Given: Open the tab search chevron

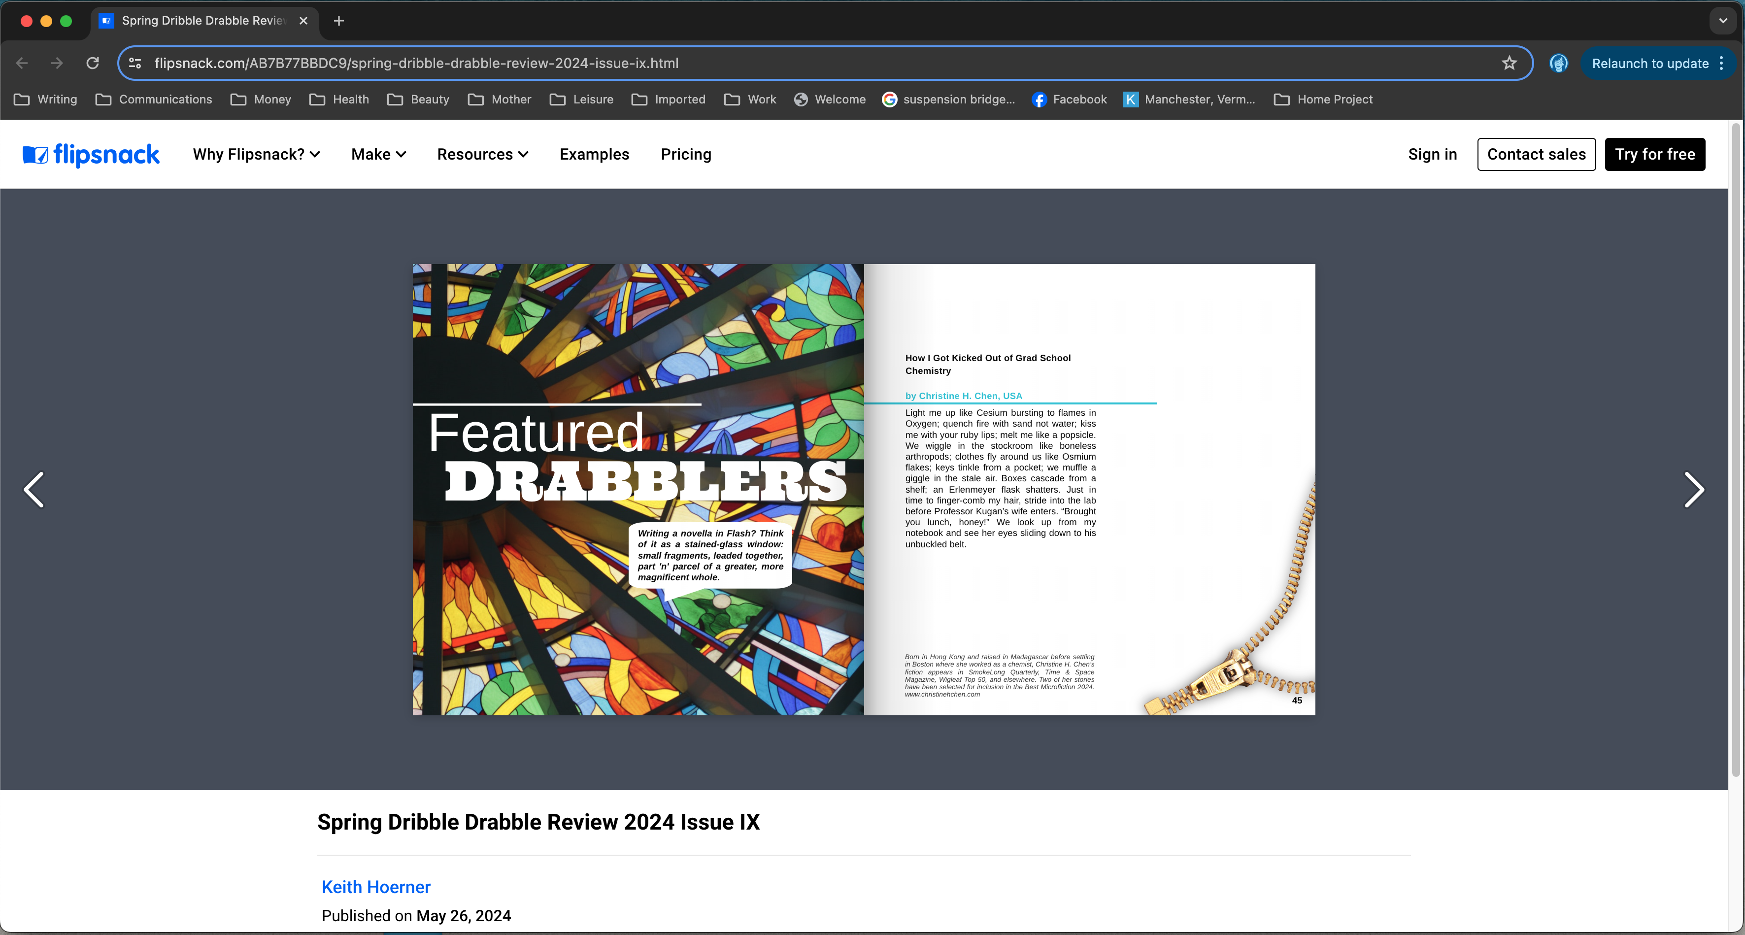Looking at the screenshot, I should pyautogui.click(x=1723, y=21).
